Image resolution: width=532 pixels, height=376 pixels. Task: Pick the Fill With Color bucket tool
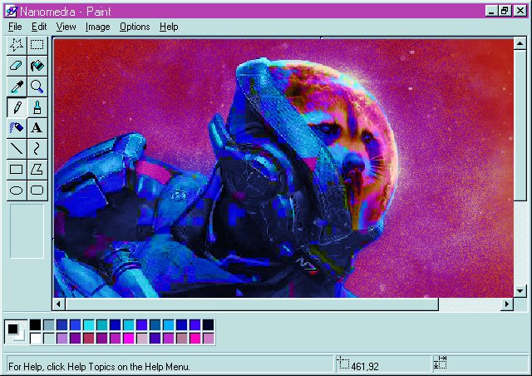pos(37,66)
